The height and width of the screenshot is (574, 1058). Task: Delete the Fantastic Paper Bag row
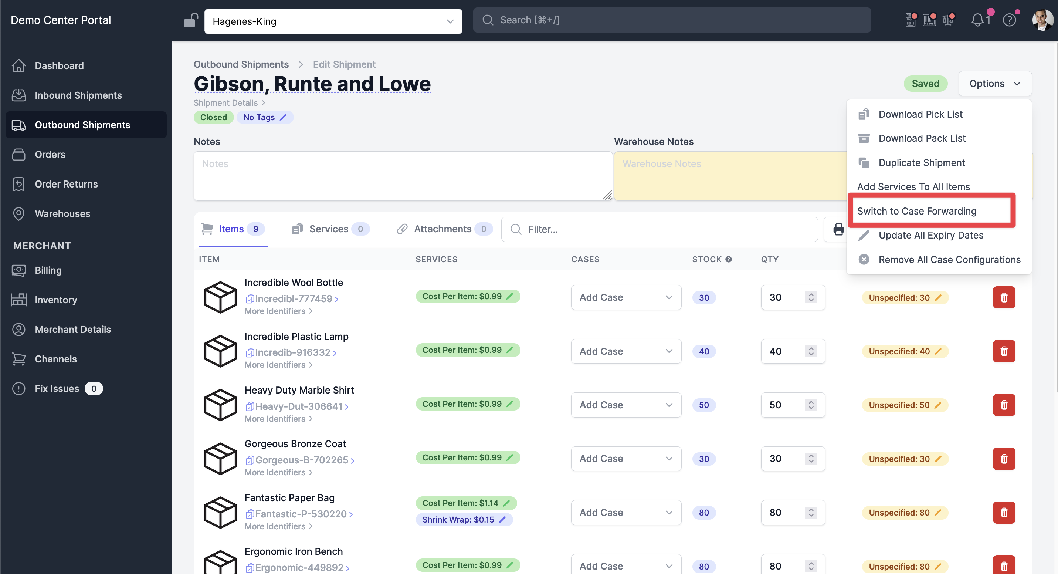(x=1004, y=513)
